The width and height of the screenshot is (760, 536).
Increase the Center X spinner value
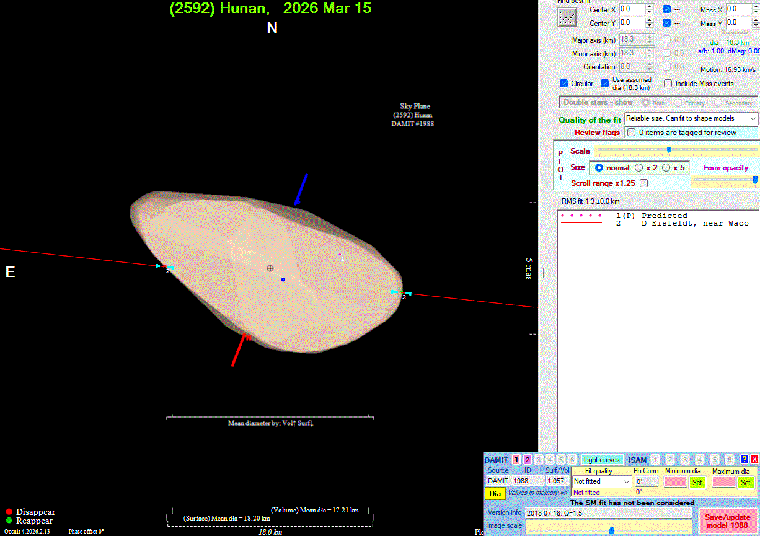click(650, 6)
